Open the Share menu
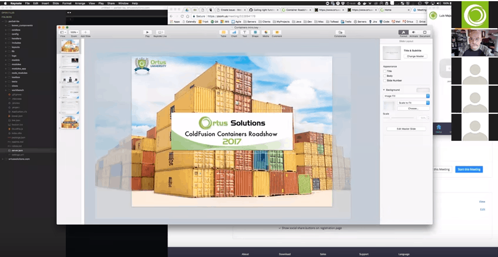The height and width of the screenshot is (257, 498). tap(111, 3)
